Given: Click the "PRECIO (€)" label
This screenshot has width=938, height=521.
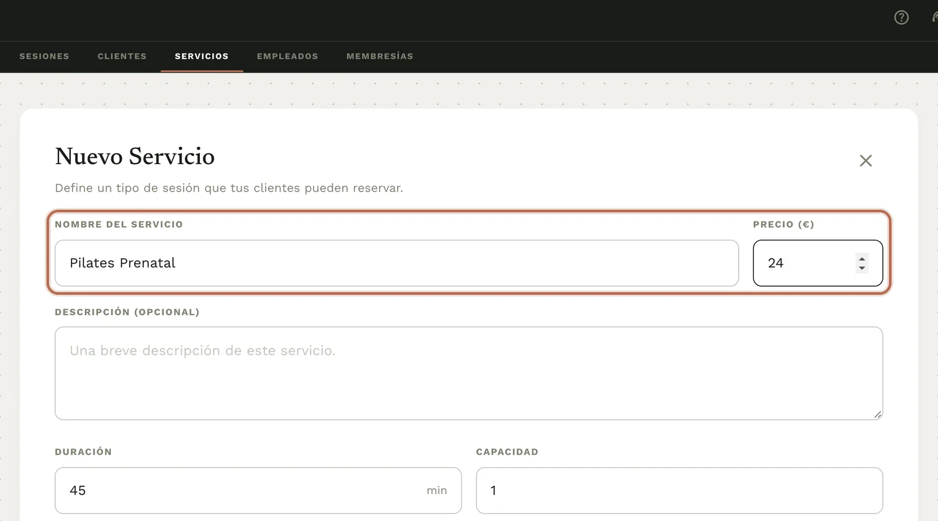Looking at the screenshot, I should click(784, 224).
